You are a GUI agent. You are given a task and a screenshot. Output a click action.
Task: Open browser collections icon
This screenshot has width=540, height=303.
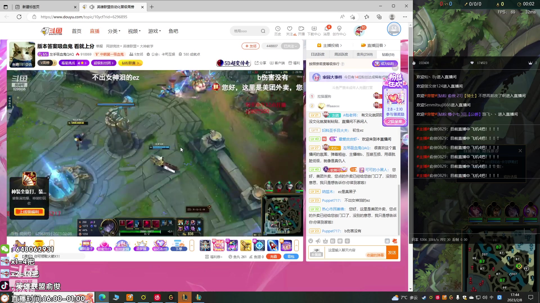[x=379, y=17]
